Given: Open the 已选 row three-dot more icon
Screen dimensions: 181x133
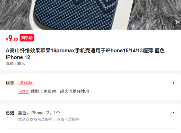Looking at the screenshot, I should pos(174,112).
